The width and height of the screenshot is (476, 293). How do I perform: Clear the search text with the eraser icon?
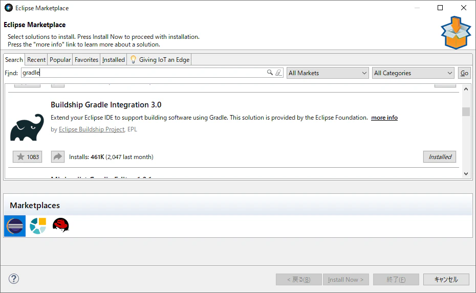[x=278, y=73]
